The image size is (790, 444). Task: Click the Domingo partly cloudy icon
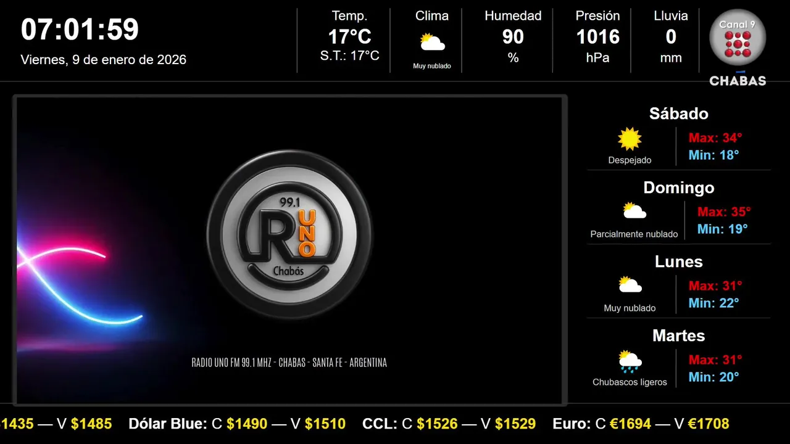point(634,211)
